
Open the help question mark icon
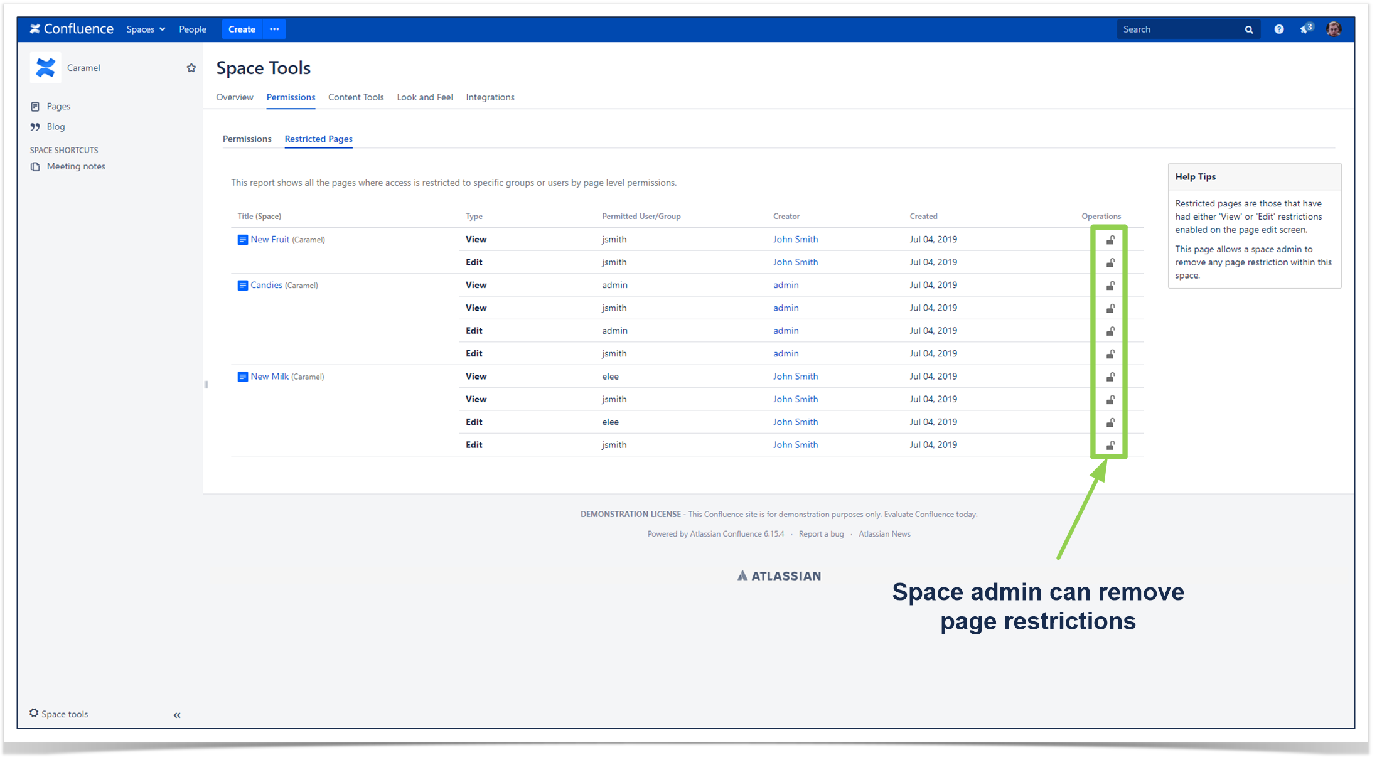1278,29
